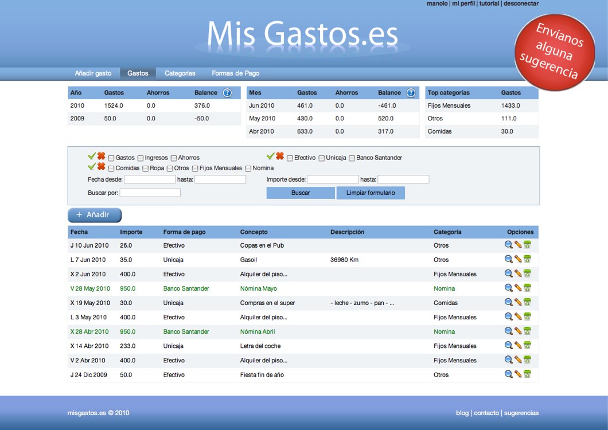Switch to the Categorías tab

tap(180, 73)
